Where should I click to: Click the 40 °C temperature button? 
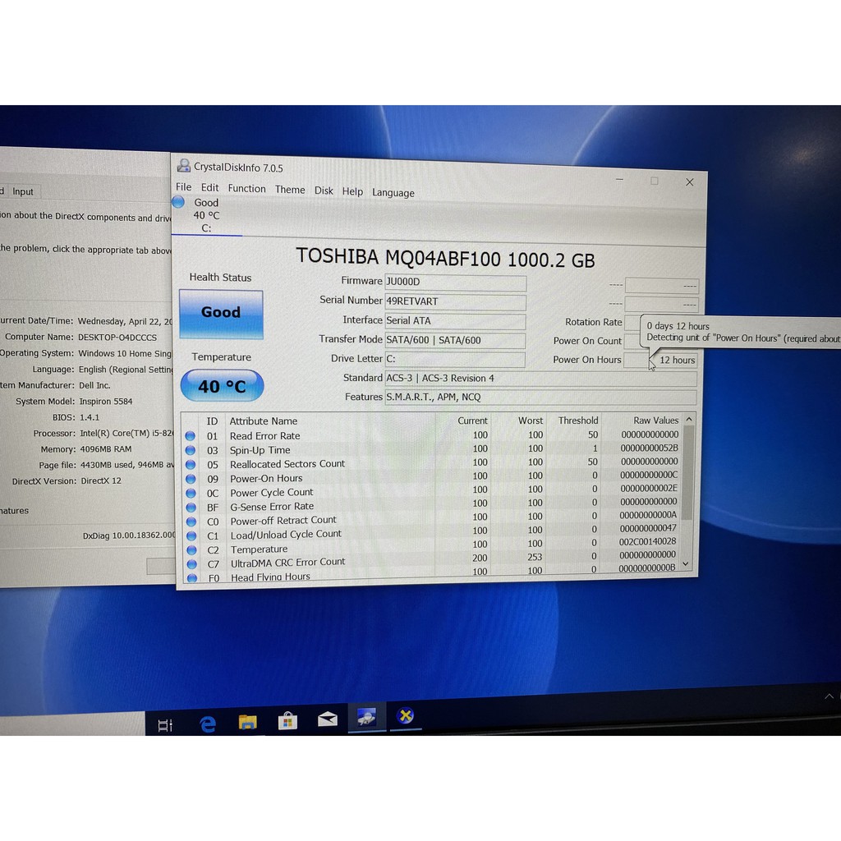tap(221, 385)
